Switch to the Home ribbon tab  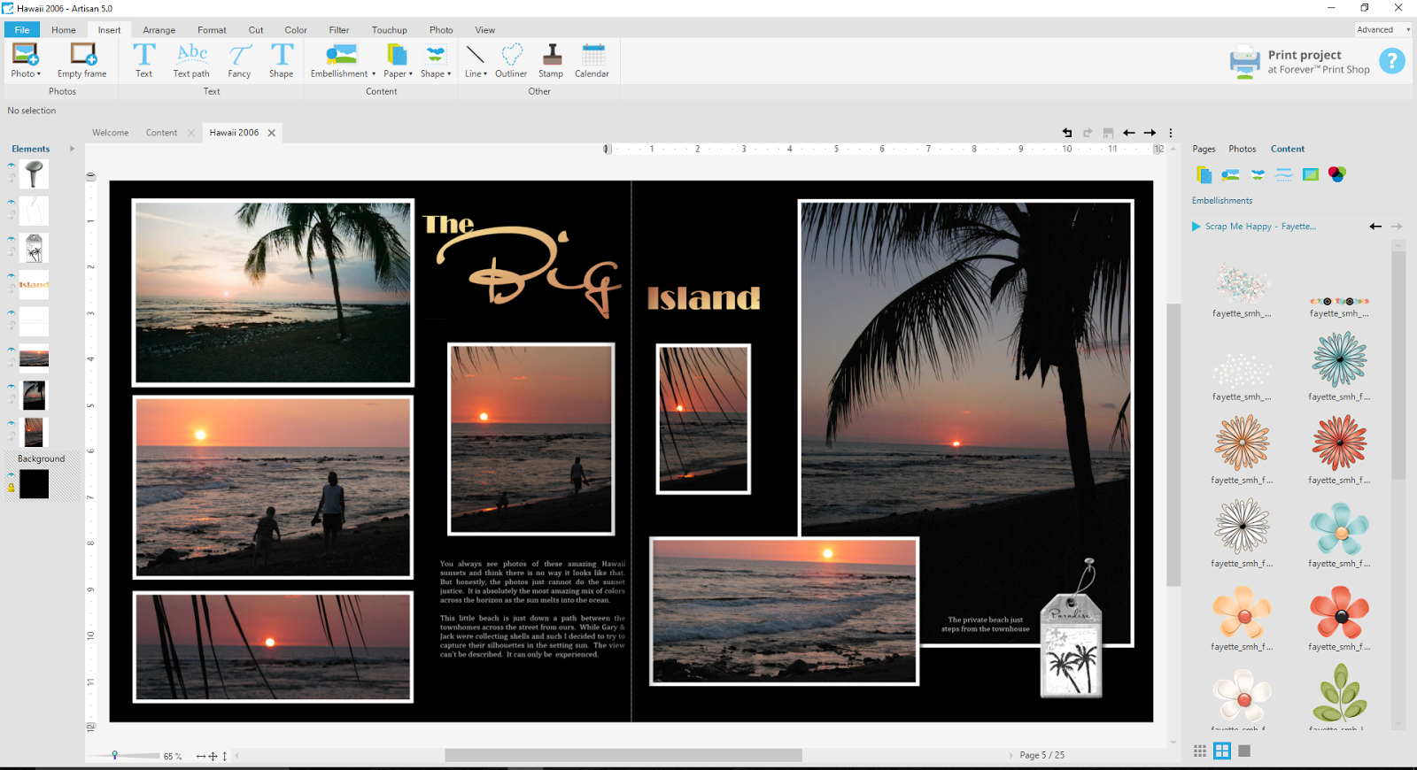pos(64,30)
